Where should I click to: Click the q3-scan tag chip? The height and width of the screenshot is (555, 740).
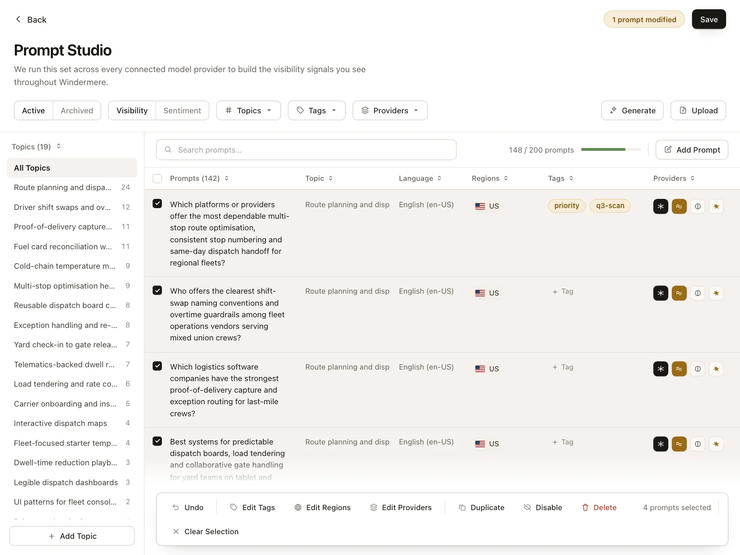point(610,206)
